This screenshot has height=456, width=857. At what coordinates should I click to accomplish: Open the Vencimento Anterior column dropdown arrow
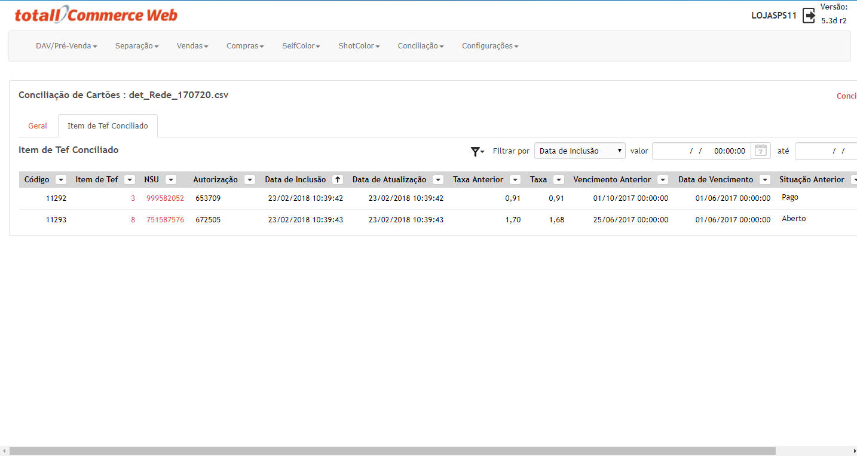(x=662, y=179)
